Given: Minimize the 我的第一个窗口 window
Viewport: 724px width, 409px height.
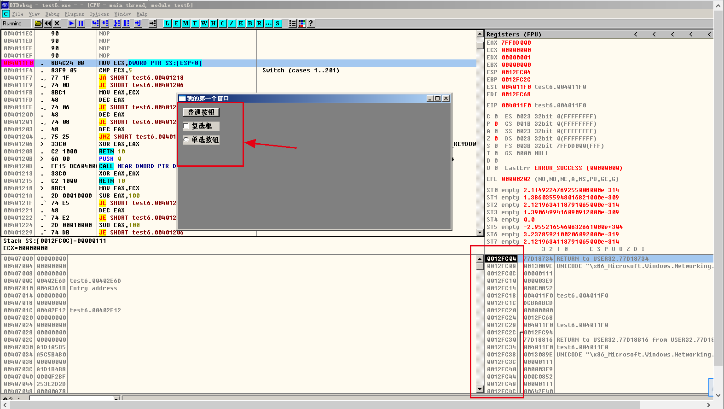Looking at the screenshot, I should pos(430,99).
